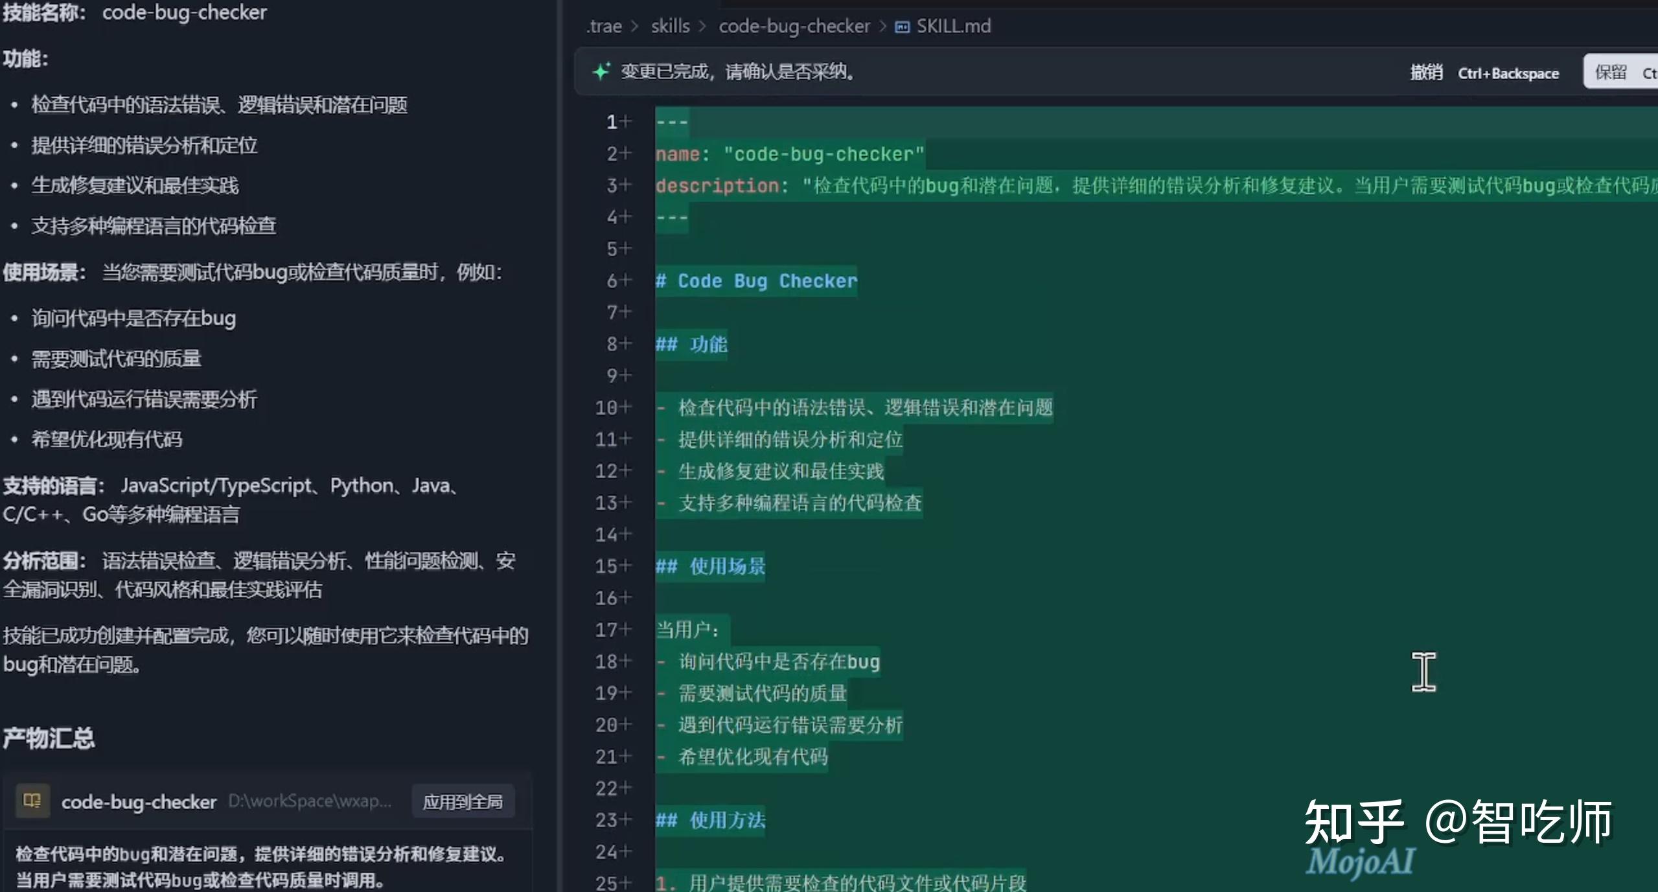Click editor line '- 支持多种编程语言的代码检查'
1658x892 pixels.
coord(789,503)
